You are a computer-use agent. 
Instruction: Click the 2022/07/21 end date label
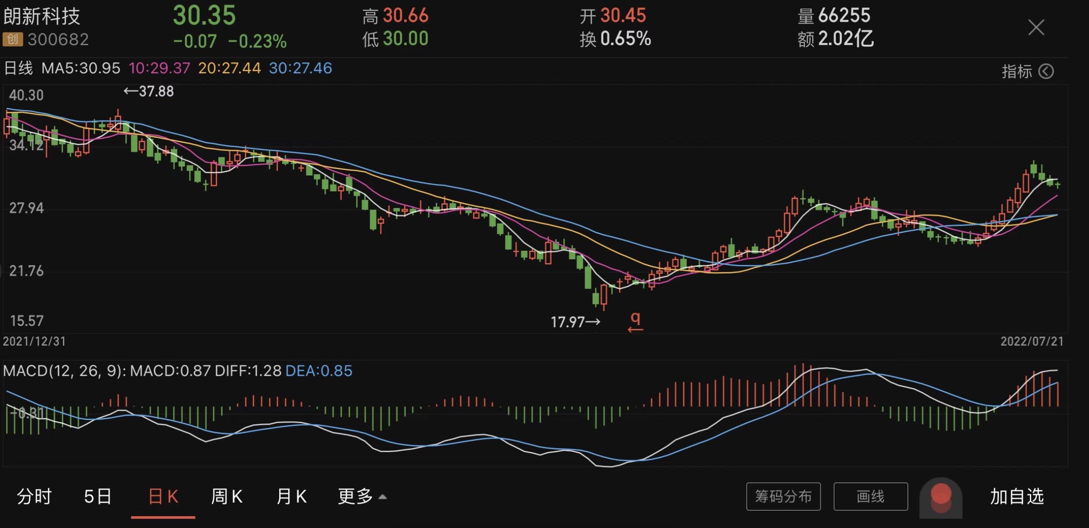(1032, 341)
